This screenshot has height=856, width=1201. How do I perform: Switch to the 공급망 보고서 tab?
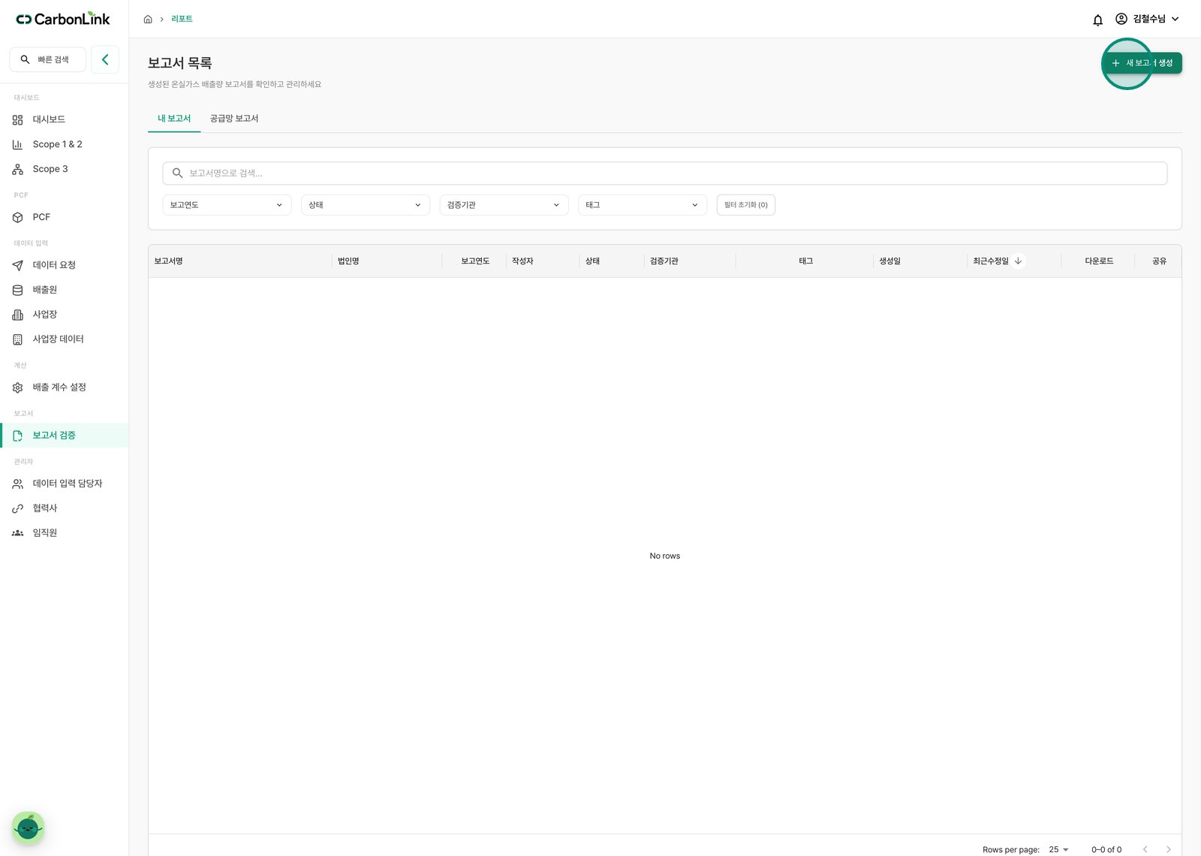pos(234,119)
